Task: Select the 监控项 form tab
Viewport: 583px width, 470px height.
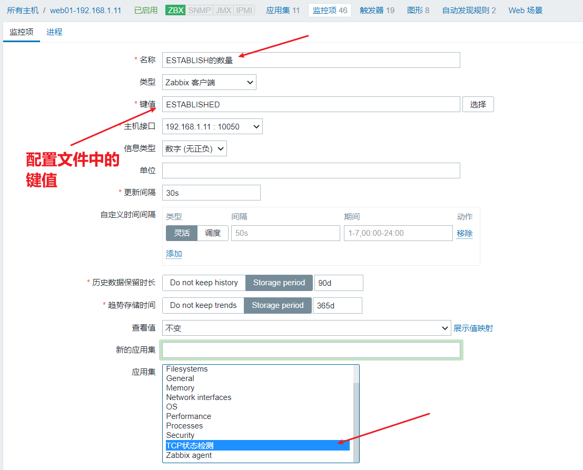Action: tap(22, 32)
